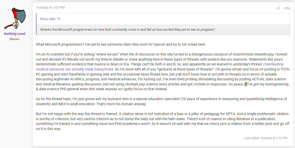The width and height of the screenshot is (295, 148).
Task: Open the Nothing Loud user profile name
Action: [15, 34]
